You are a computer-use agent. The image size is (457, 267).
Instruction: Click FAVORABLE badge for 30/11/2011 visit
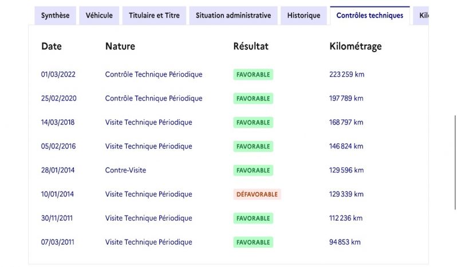click(253, 218)
